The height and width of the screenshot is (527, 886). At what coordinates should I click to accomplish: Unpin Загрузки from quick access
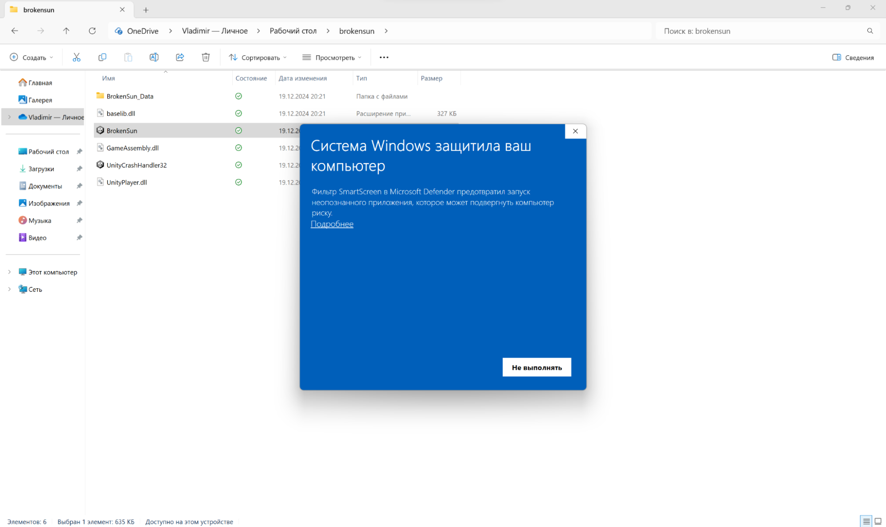[x=79, y=169]
